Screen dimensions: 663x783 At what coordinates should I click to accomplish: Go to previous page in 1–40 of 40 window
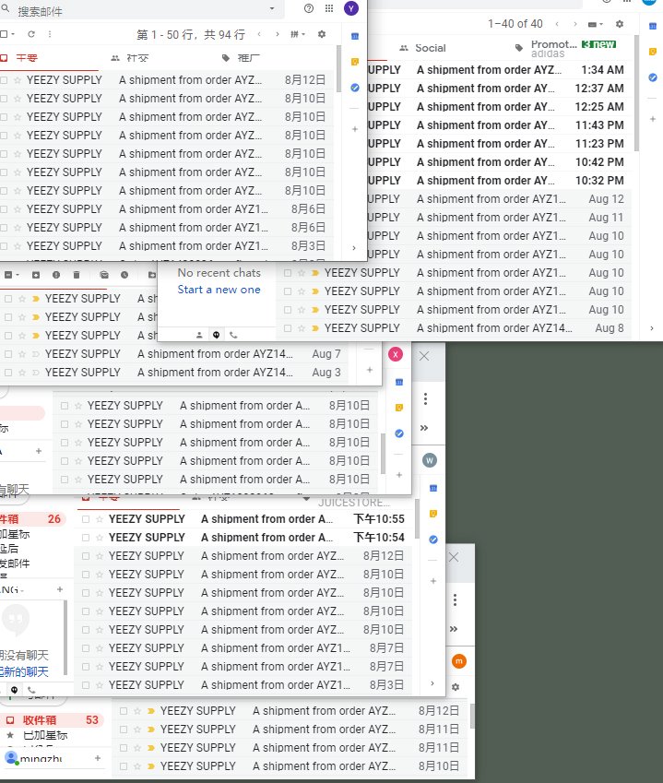pyautogui.click(x=557, y=24)
